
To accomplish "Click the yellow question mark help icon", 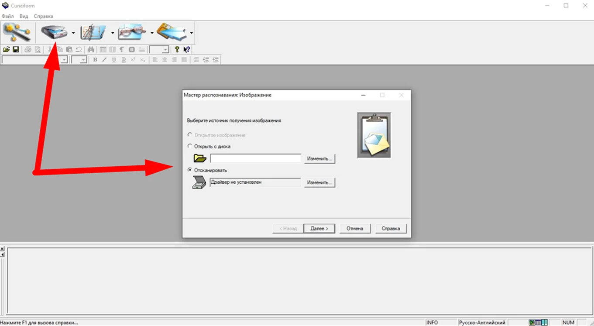I will pos(177,50).
